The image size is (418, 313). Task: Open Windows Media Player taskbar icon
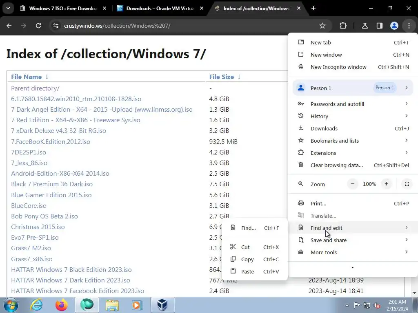coord(137,305)
